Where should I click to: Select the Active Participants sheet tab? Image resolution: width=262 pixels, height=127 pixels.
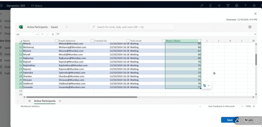coord(45,101)
